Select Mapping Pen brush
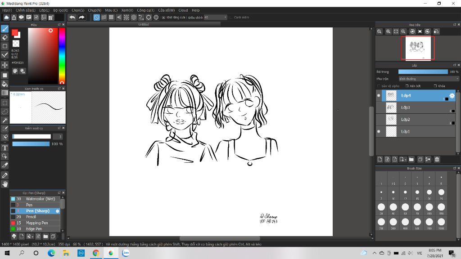 point(35,223)
